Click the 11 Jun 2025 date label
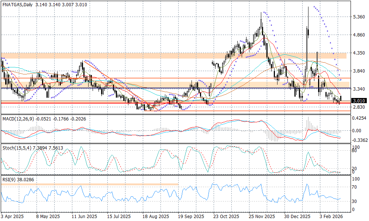 84,217
